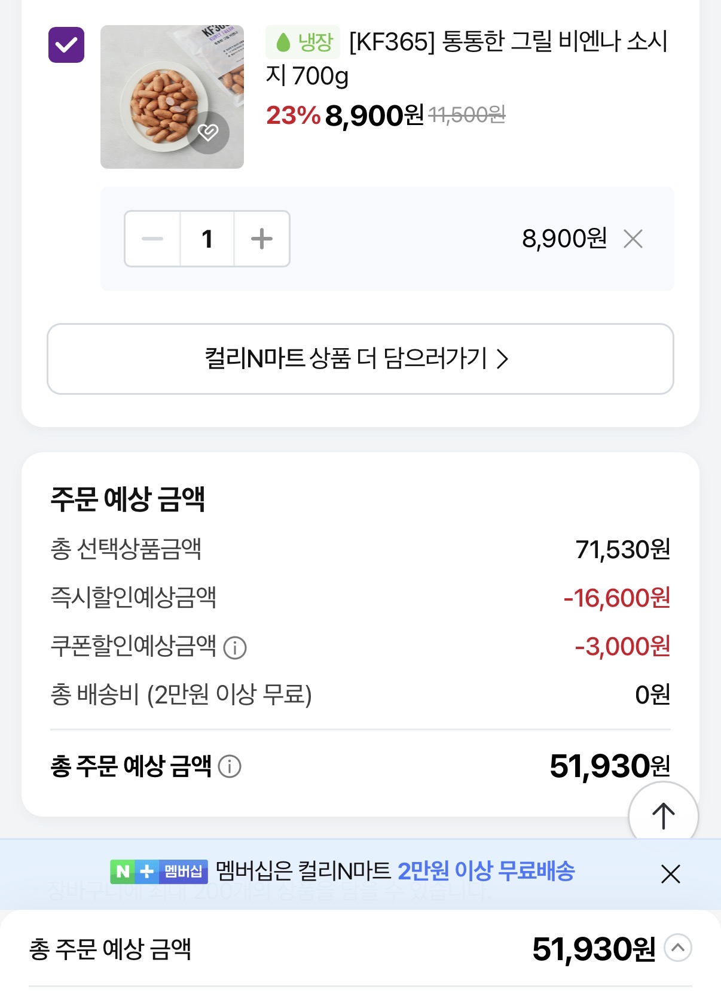The height and width of the screenshot is (1005, 721).
Task: Open info icon beside 총 주문 예상 금액
Action: [x=230, y=766]
